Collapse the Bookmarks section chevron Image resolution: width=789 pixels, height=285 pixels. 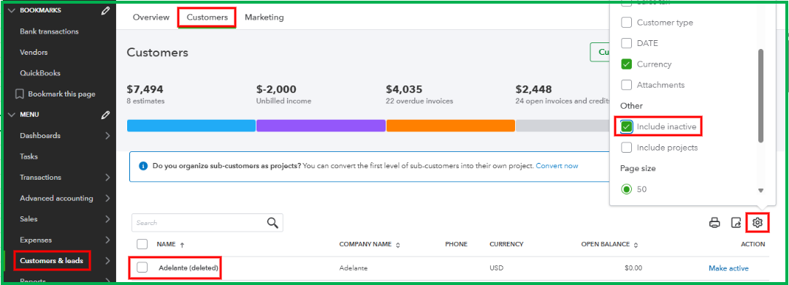coord(12,10)
